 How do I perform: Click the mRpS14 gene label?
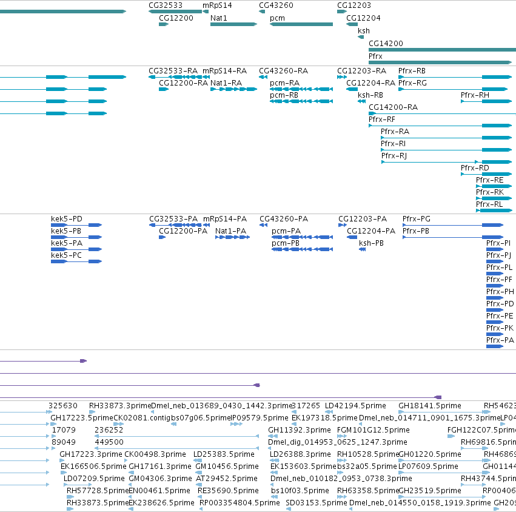pyautogui.click(x=217, y=5)
